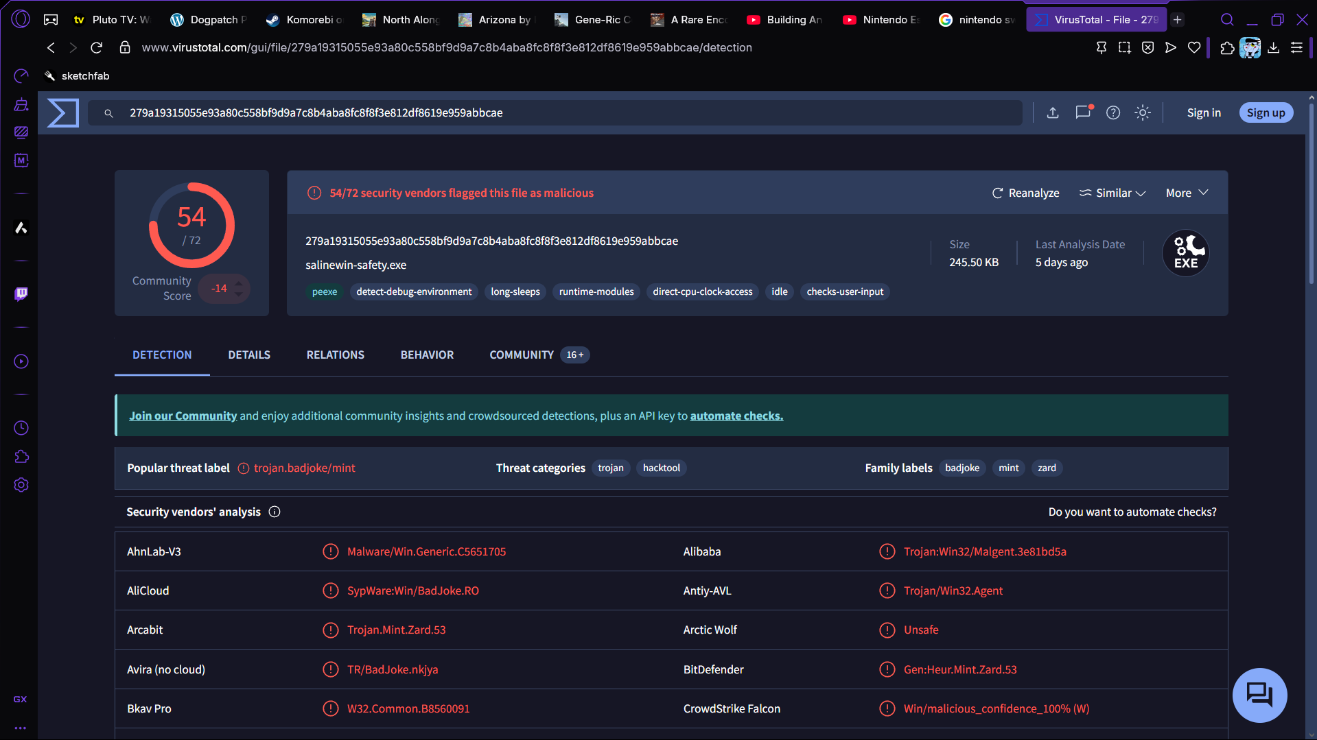Viewport: 1317px width, 740px height.
Task: Click the peexe tag
Action: point(325,292)
